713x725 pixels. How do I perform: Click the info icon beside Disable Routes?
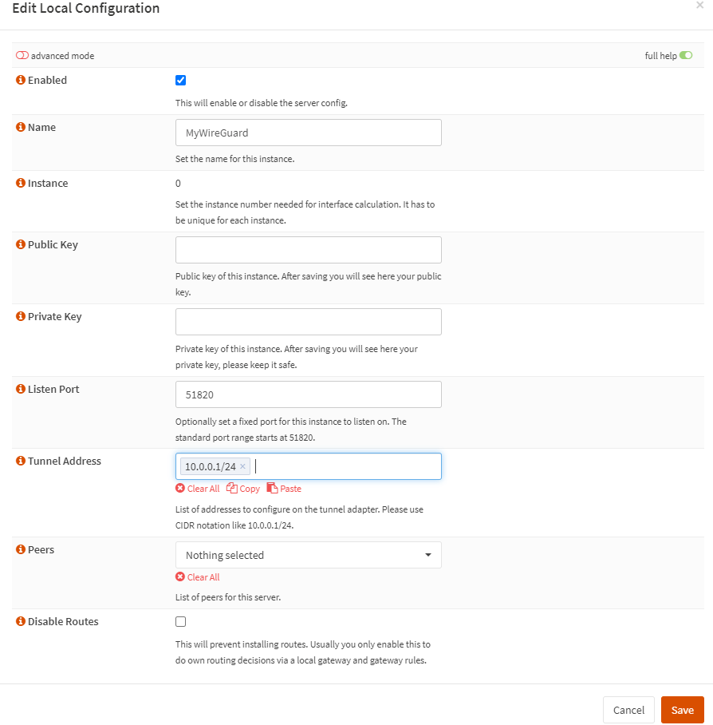(21, 621)
